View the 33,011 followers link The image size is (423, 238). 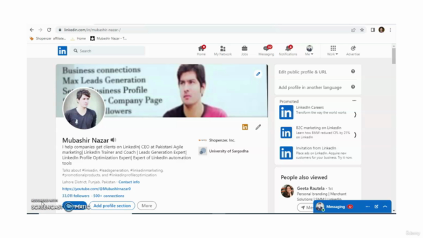point(75,196)
